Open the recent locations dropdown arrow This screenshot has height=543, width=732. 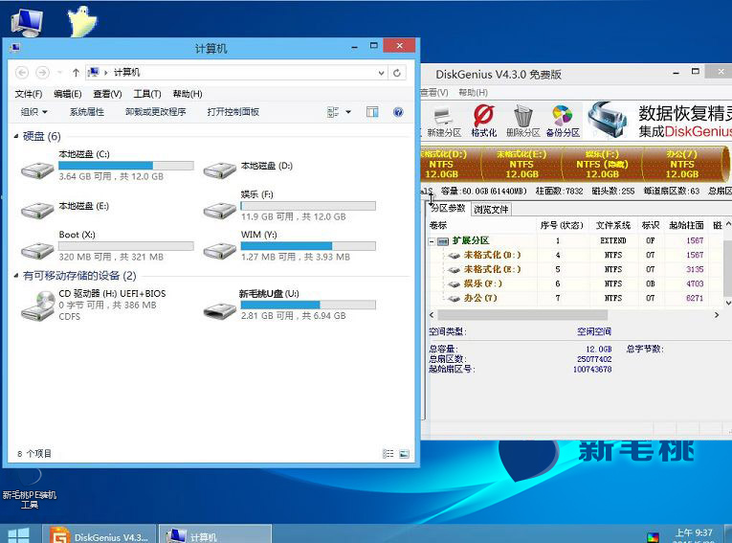[x=59, y=73]
